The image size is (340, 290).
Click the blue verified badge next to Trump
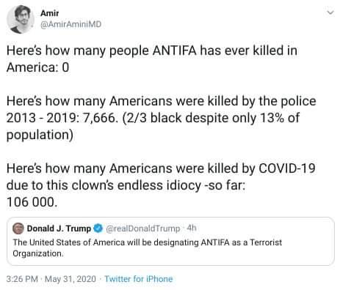(x=98, y=228)
